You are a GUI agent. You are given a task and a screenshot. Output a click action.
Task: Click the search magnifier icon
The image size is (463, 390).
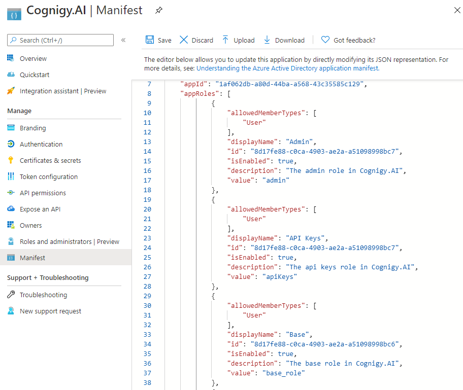(13, 40)
